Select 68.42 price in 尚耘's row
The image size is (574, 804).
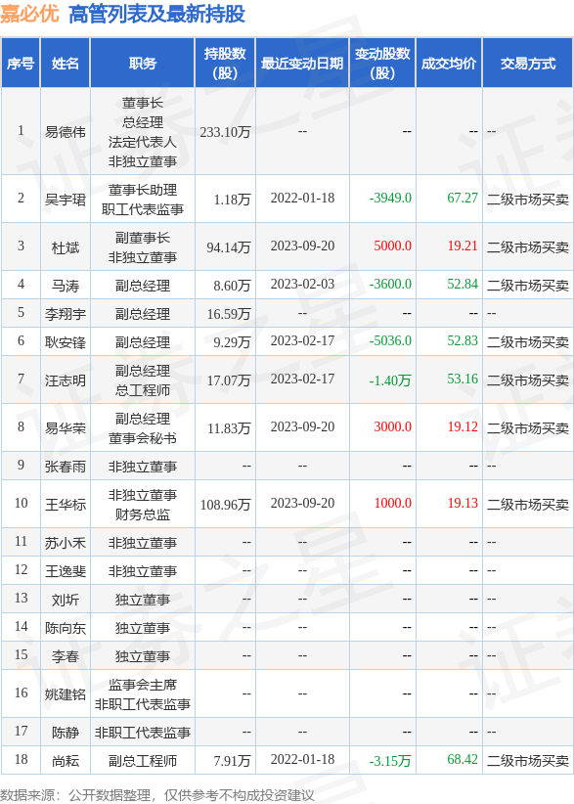click(x=463, y=759)
